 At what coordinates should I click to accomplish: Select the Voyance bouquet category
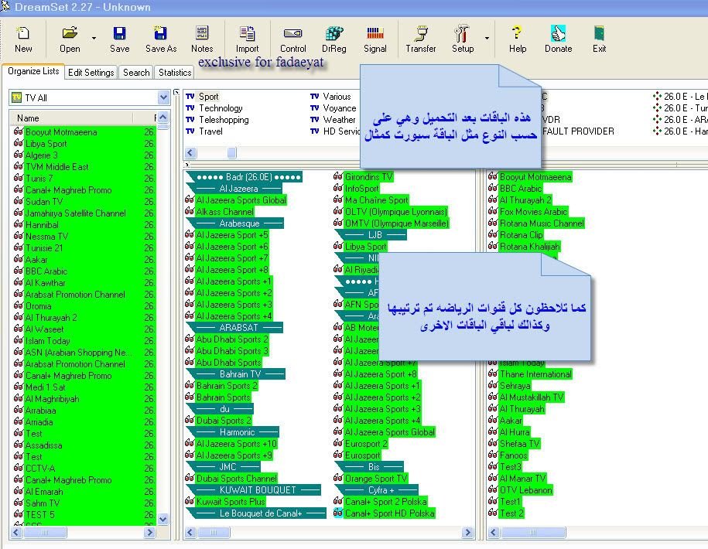340,108
